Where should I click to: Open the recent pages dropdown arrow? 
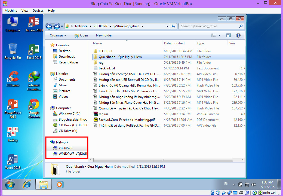(x=62, y=26)
